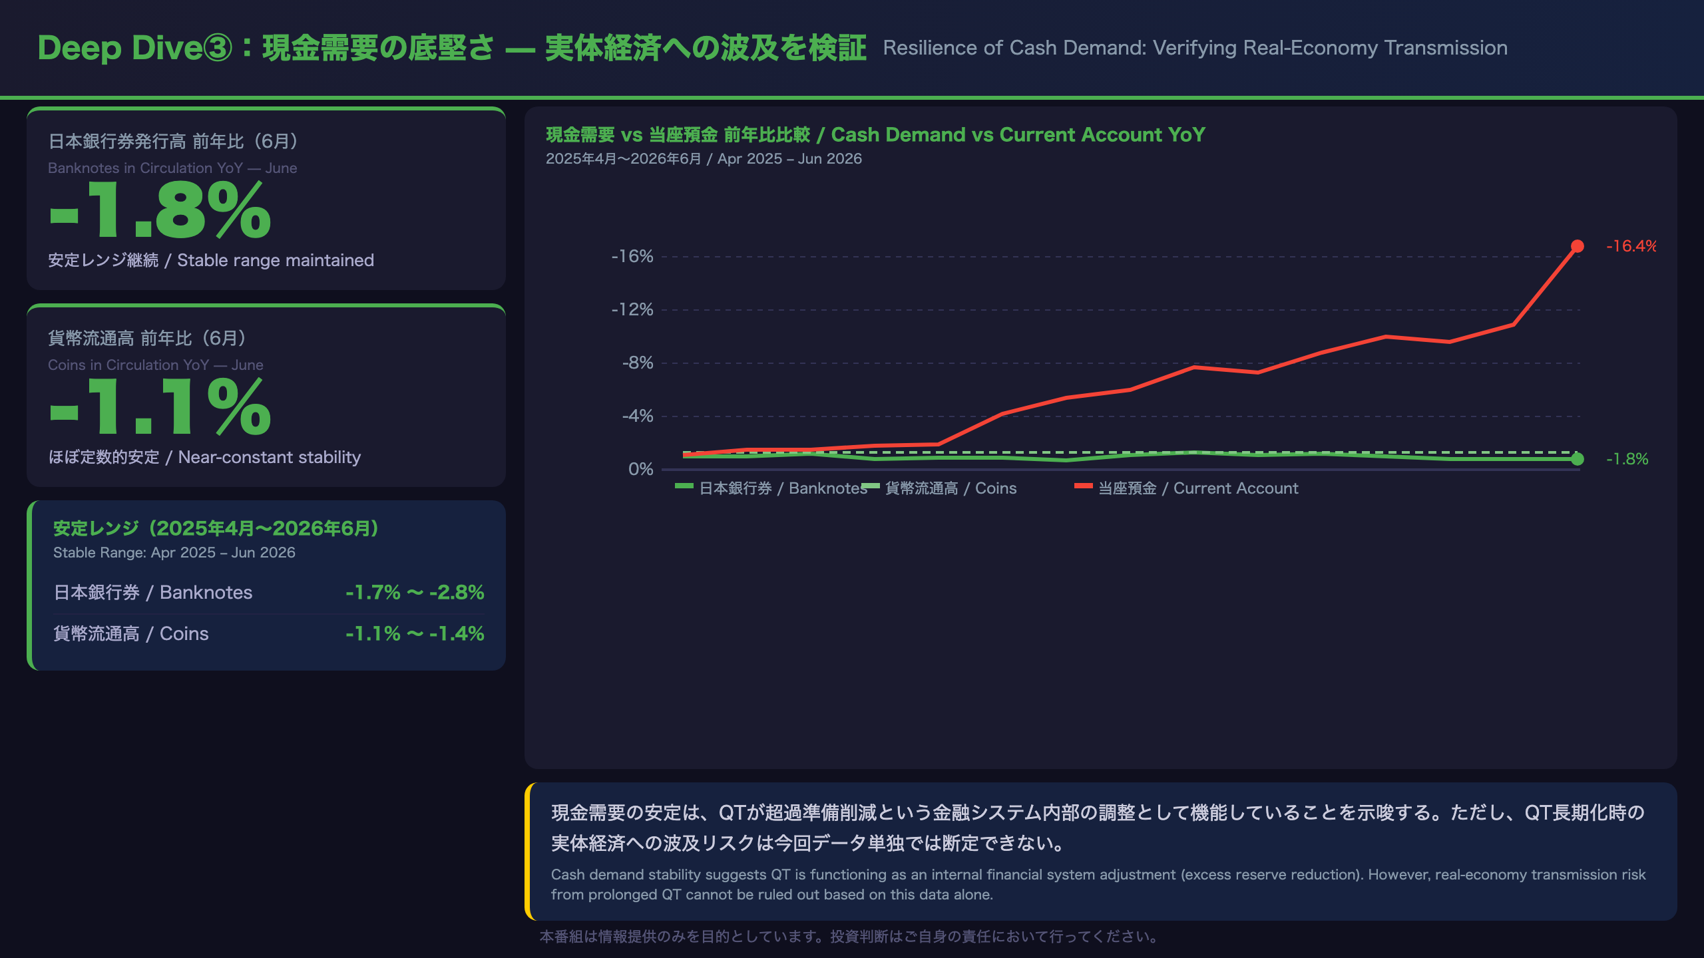
Task: Click the red '当座預金 / Current Account' legend swatch
Action: point(1084,486)
